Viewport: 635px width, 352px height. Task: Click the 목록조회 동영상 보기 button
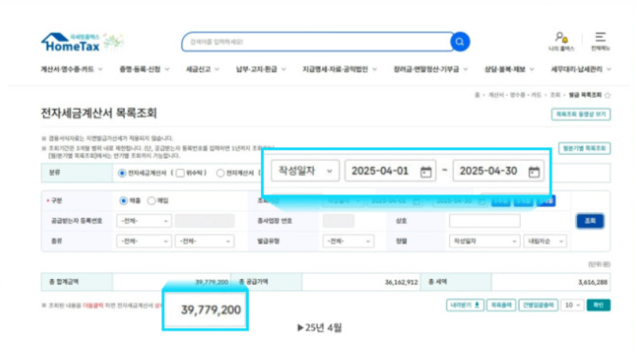click(581, 114)
